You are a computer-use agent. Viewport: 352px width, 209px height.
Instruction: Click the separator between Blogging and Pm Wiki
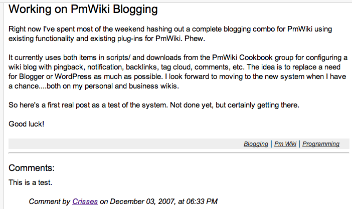tap(271, 144)
